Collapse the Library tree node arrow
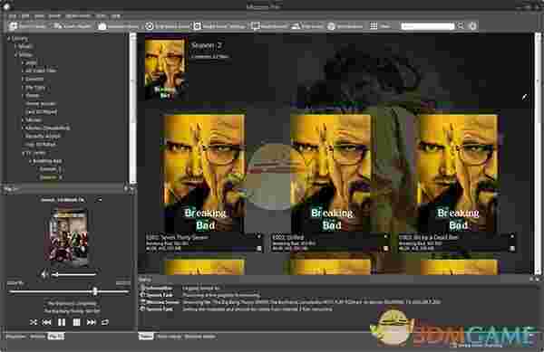This screenshot has height=352, width=544. (x=9, y=38)
